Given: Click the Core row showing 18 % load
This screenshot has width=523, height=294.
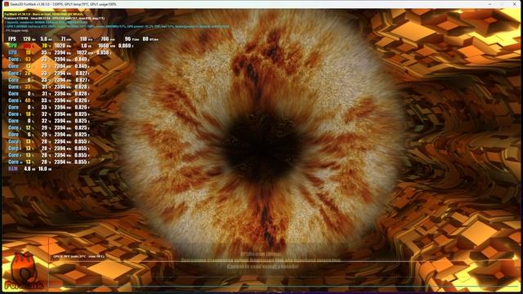Looking at the screenshot, I should click(48, 114).
